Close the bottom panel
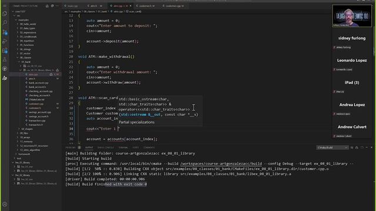Image resolution: width=376 pixels, height=211 pixels. point(371,148)
